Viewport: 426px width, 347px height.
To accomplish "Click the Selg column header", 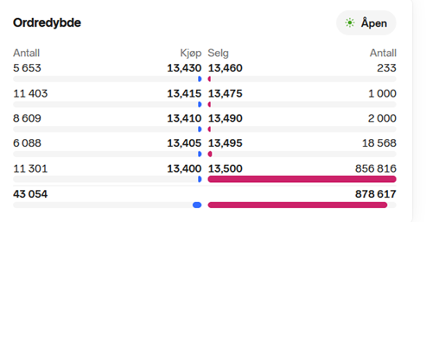I will click(x=218, y=53).
